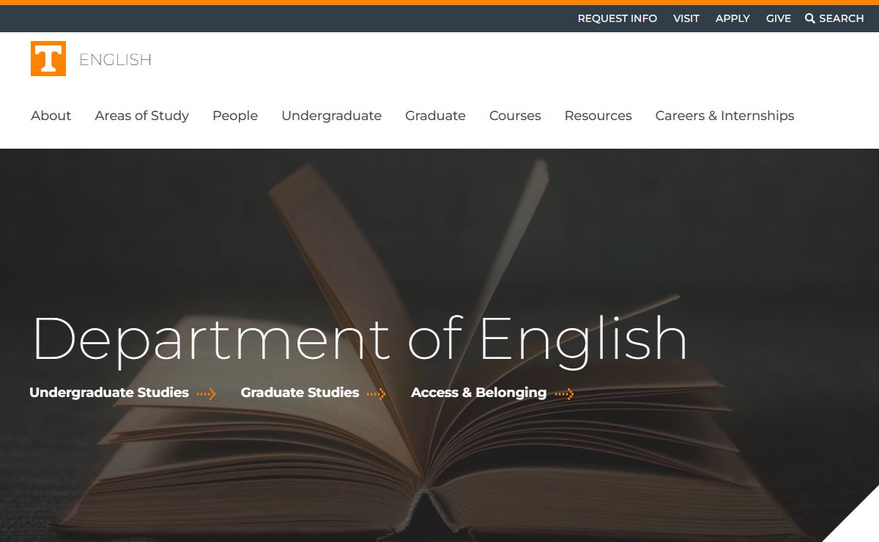Click arrow icon beside Graduate Studies
Viewport: 879px width, 542px height.
coord(377,394)
